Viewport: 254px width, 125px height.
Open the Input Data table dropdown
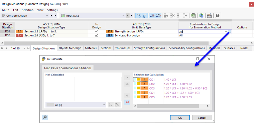123,16
